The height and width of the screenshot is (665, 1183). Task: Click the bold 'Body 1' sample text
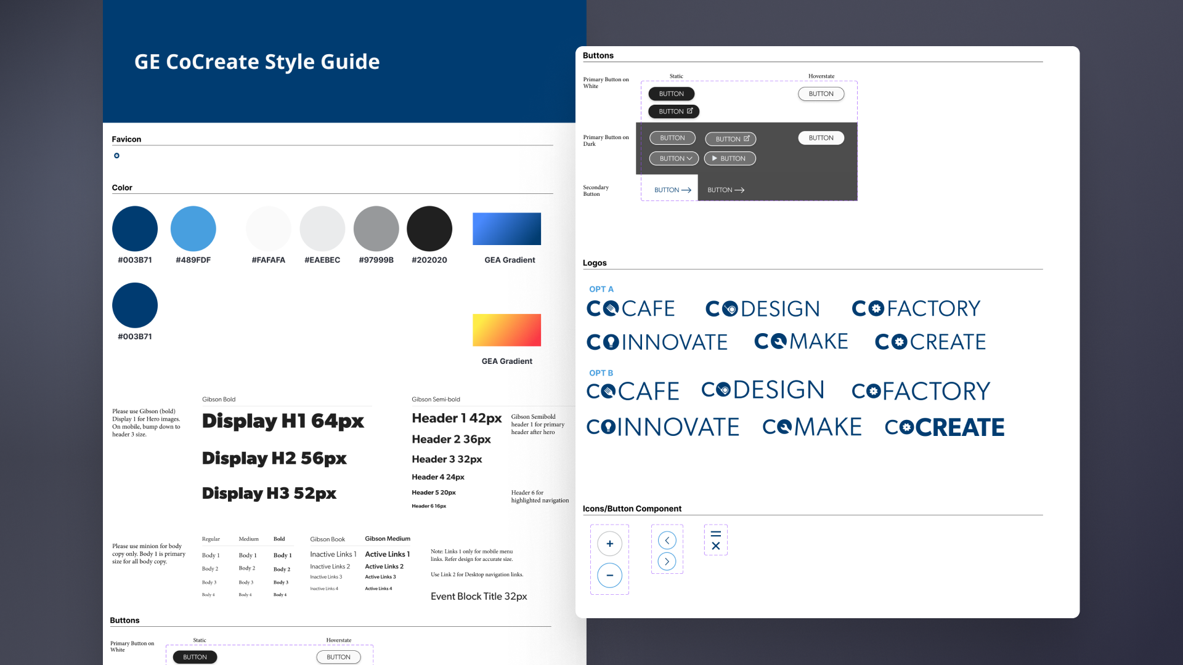[x=283, y=555]
